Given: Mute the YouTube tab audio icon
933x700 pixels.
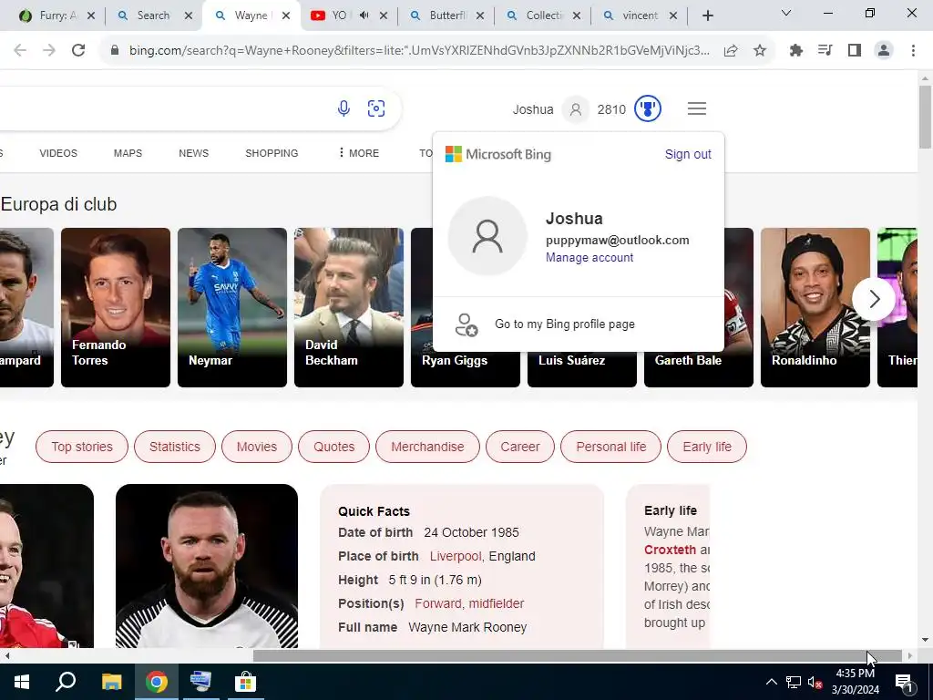Looking at the screenshot, I should tap(364, 15).
